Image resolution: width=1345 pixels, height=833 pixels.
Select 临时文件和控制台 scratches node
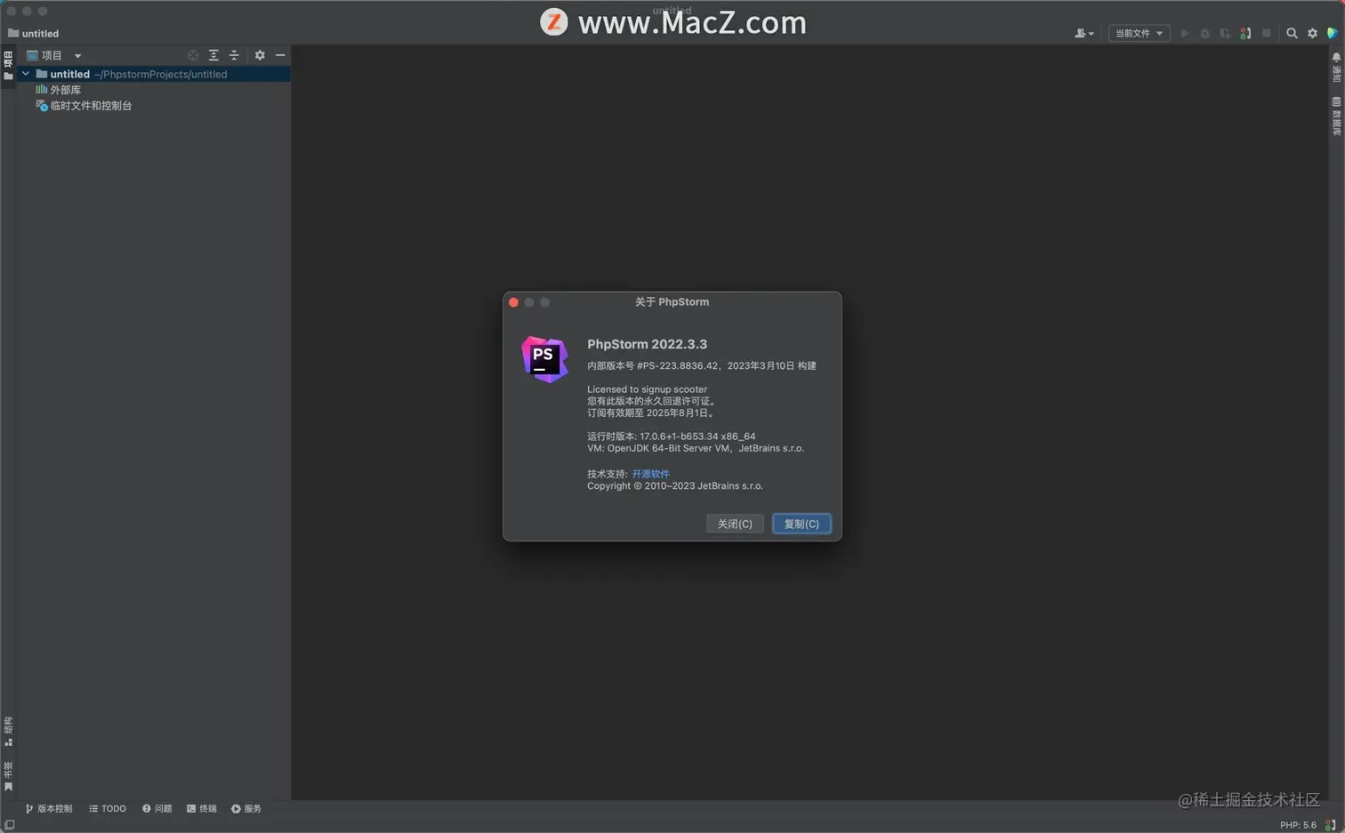(x=84, y=106)
